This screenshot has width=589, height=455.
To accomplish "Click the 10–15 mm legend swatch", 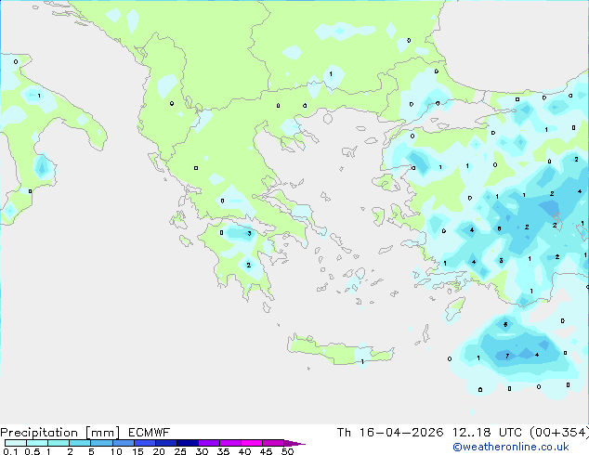I will pyautogui.click(x=124, y=443).
